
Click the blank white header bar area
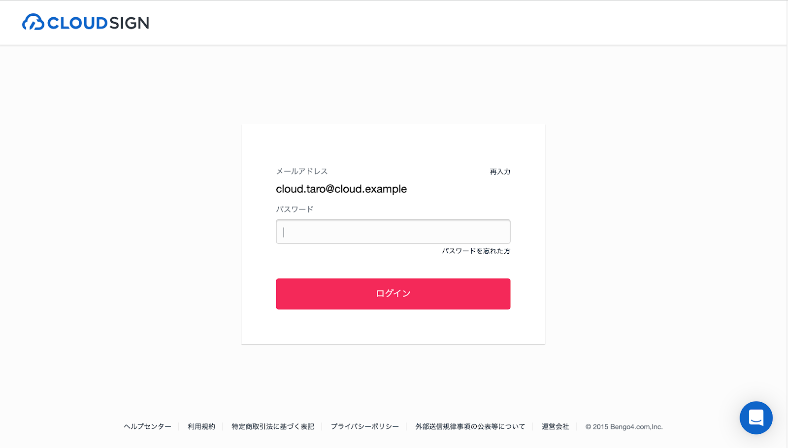(443, 23)
